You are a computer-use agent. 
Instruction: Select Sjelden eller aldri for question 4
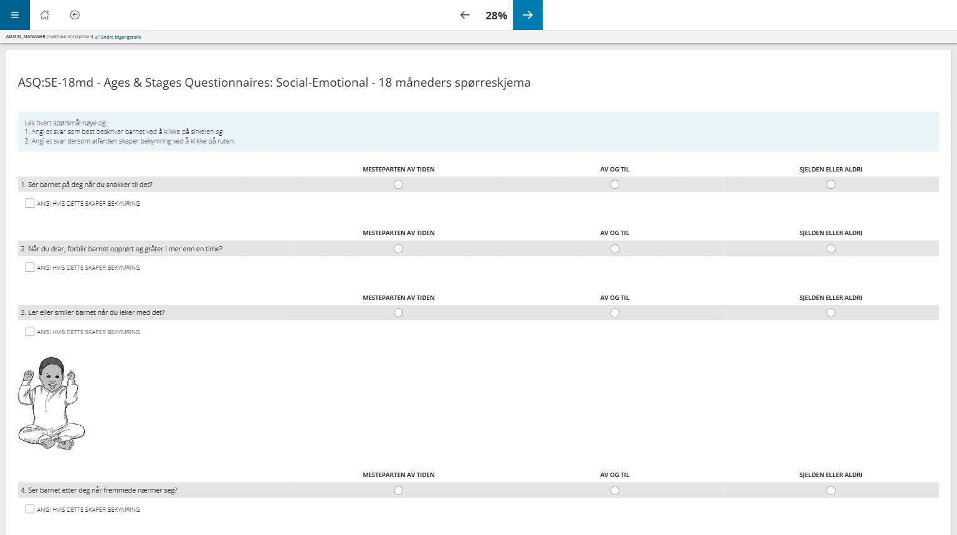click(831, 491)
